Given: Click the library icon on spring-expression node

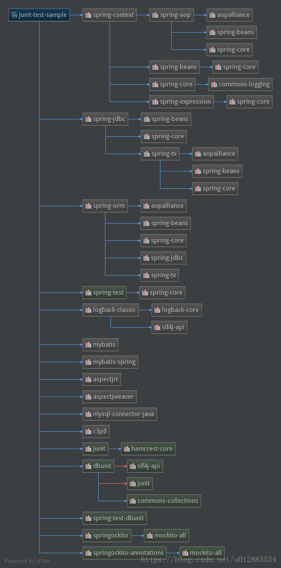Looking at the screenshot, I should [x=155, y=102].
